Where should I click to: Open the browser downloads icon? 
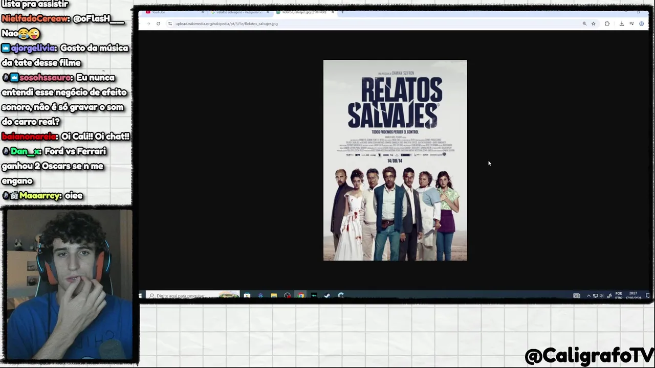pos(622,24)
